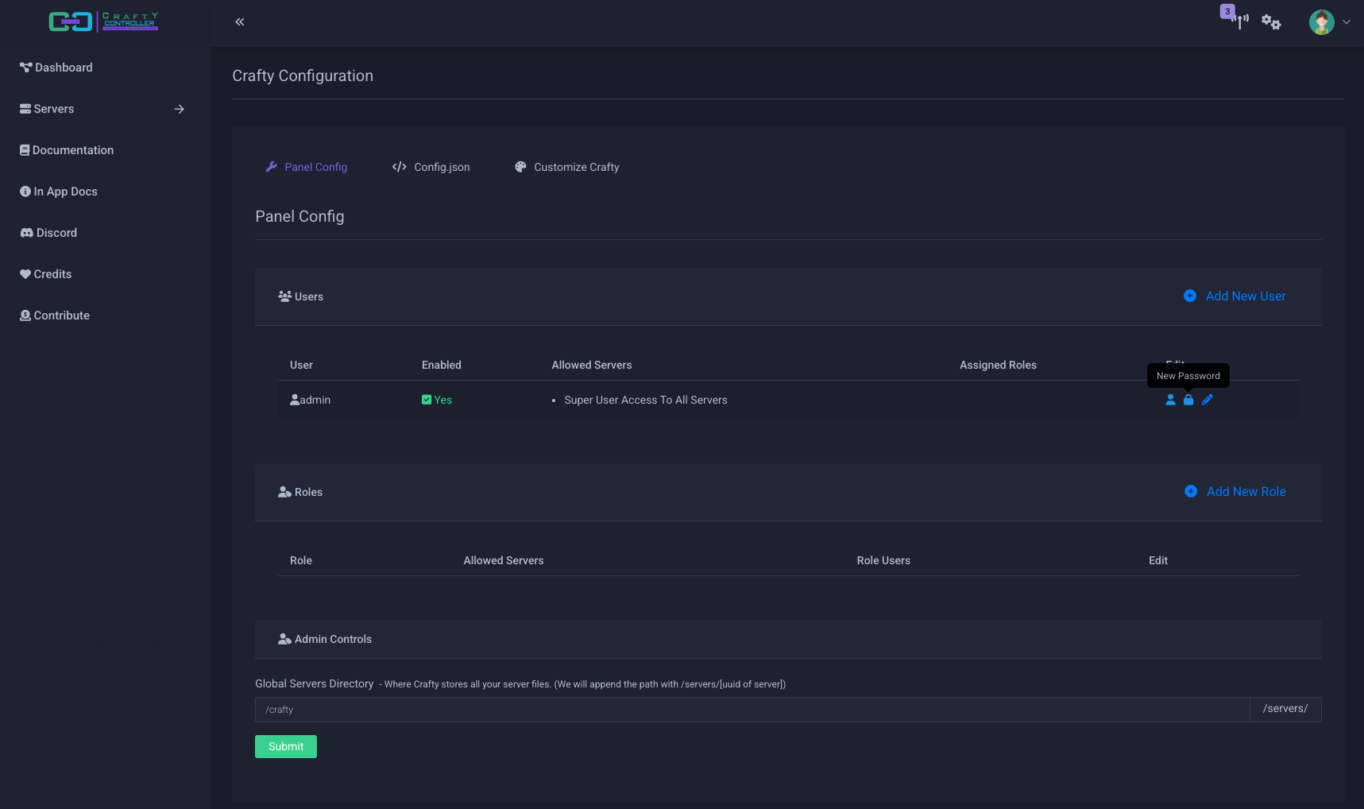Screen dimensions: 1364x809
Task: Switch to the Config.json tab
Action: point(431,167)
